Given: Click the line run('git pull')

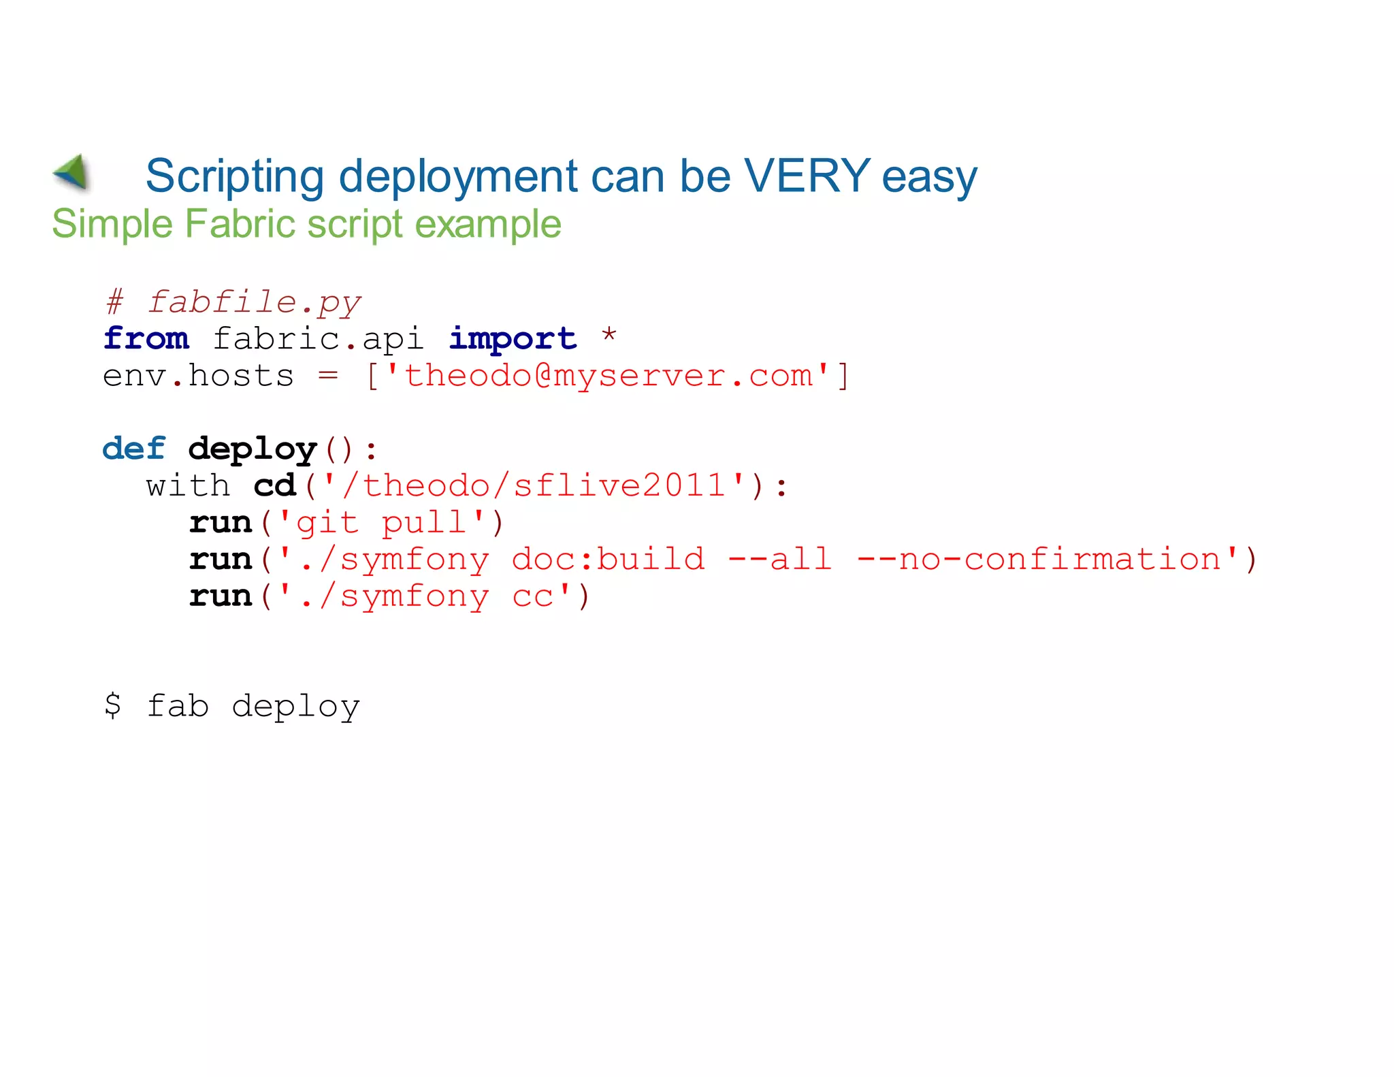Looking at the screenshot, I should tap(346, 523).
